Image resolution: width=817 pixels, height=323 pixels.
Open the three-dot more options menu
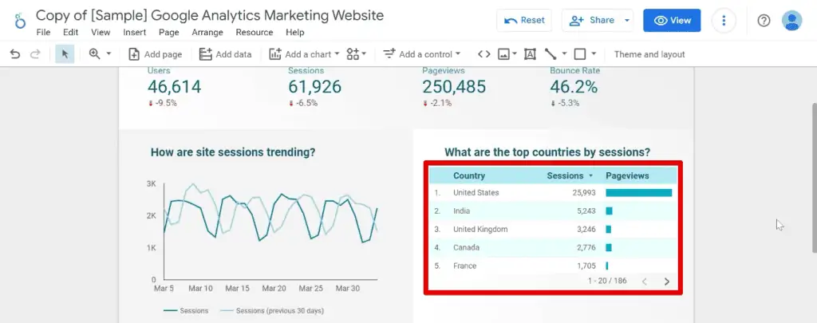pos(724,21)
